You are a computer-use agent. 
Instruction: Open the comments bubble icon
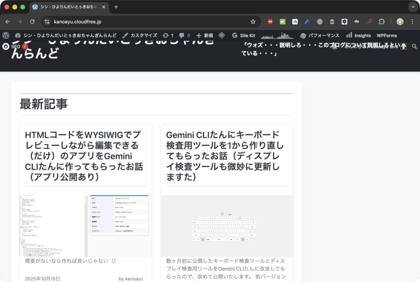click(184, 35)
